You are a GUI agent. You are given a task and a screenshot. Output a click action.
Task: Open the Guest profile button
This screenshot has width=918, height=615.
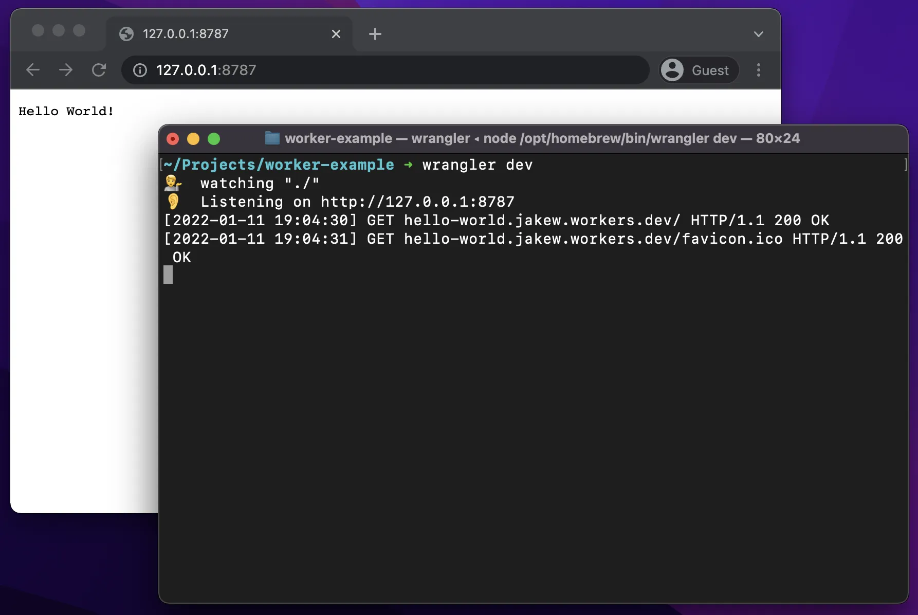[700, 70]
